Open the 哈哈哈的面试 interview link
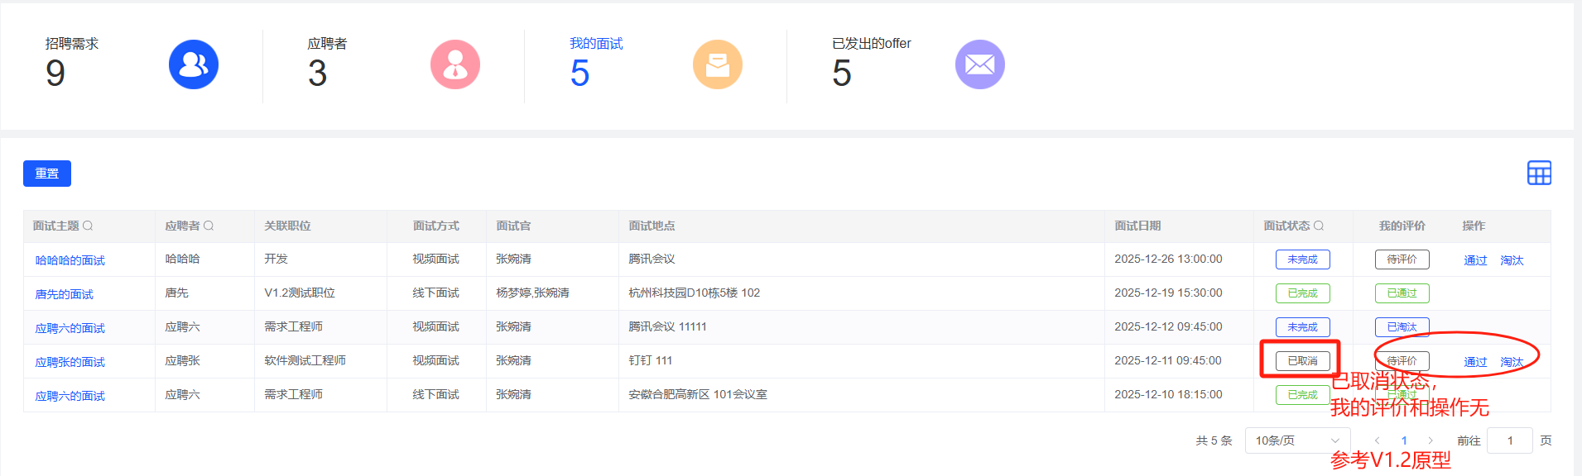1582x476 pixels. click(70, 260)
